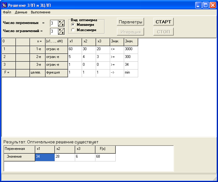
Task: Click the window resize grip
Action: [215, 179]
